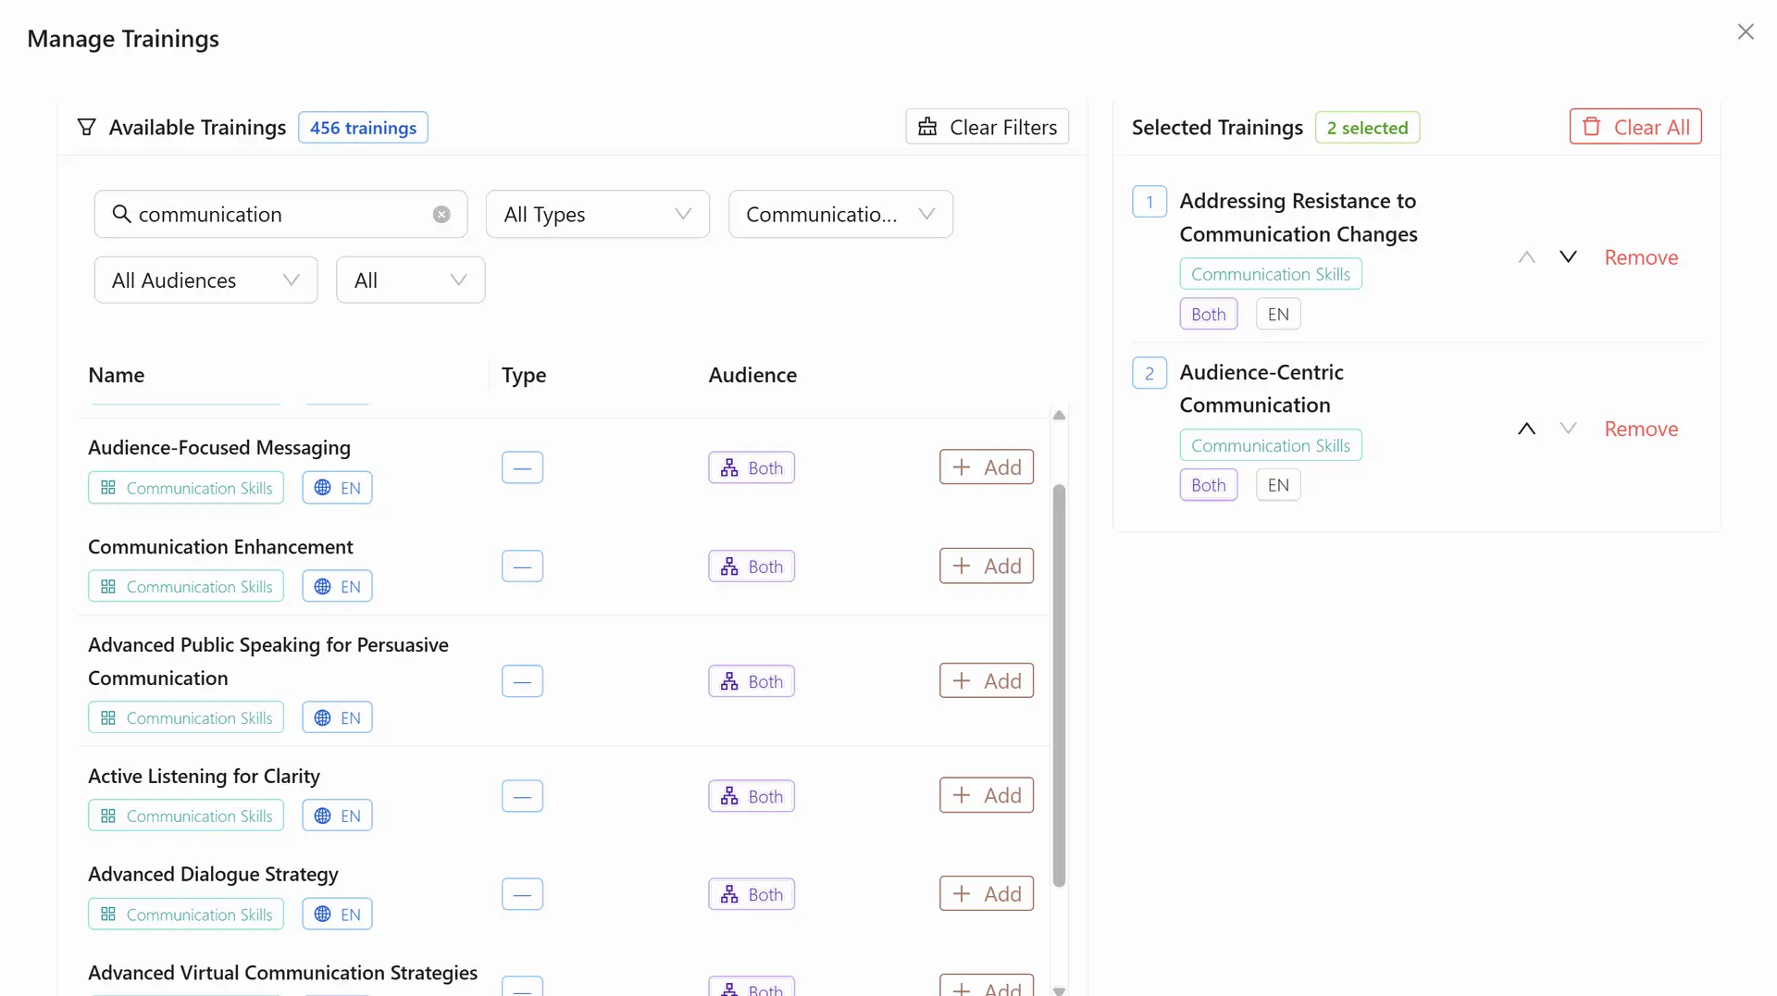Open the All language dropdown
Viewport: 1777px width, 996px height.
coord(410,280)
